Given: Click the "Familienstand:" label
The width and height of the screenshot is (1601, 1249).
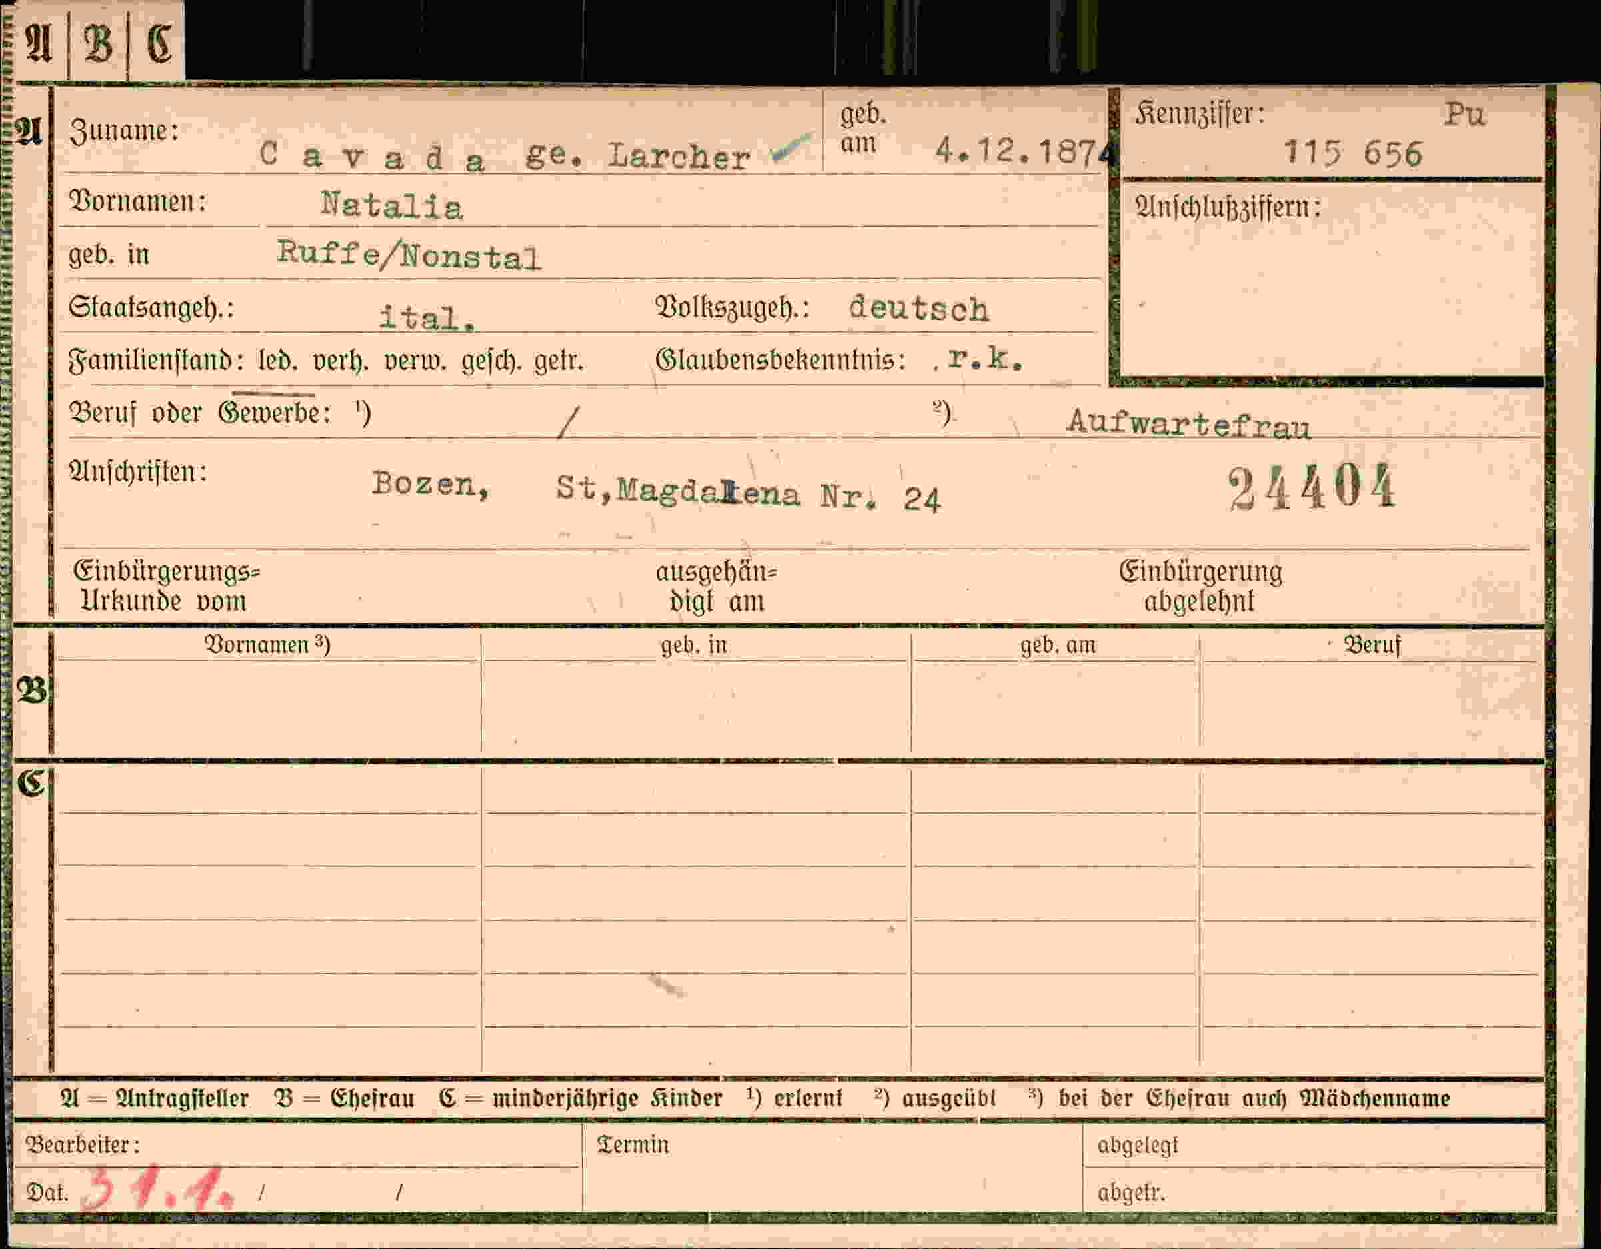Looking at the screenshot, I should tap(156, 361).
